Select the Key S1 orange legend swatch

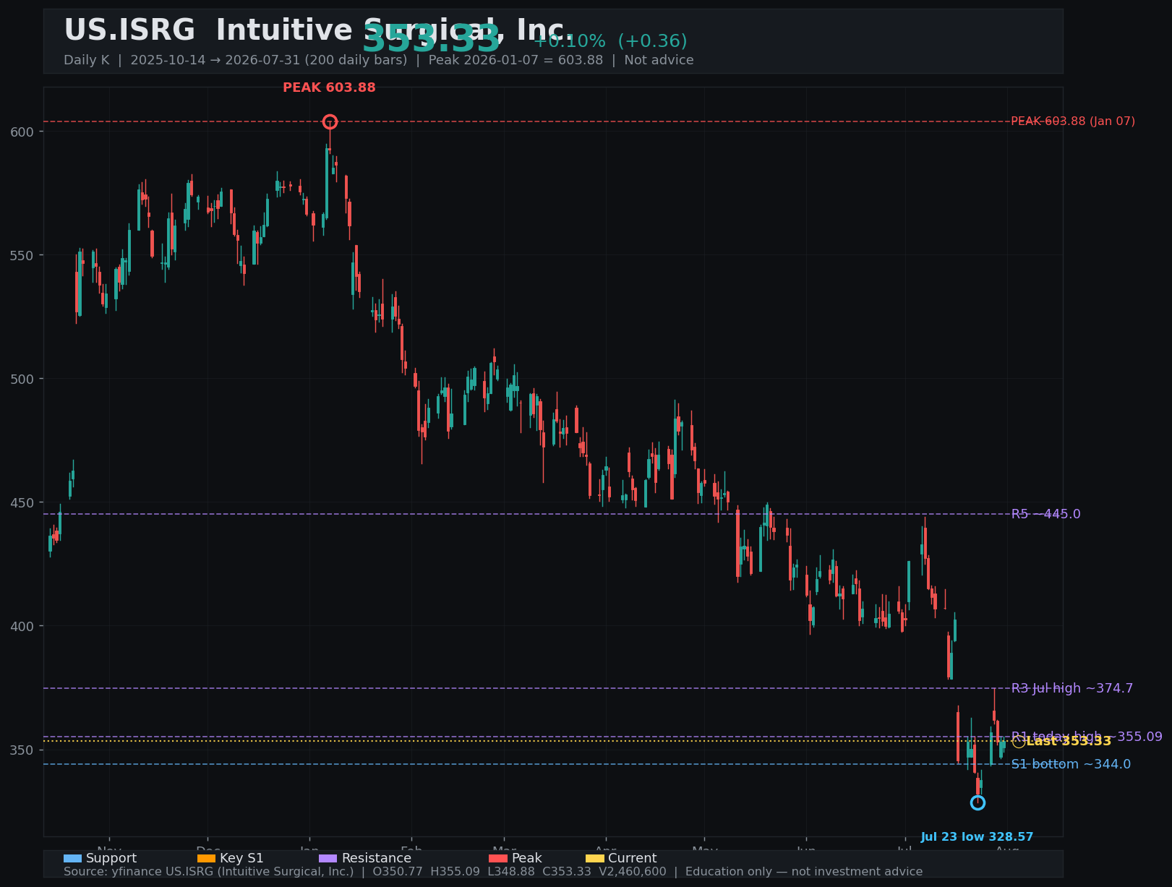point(206,858)
